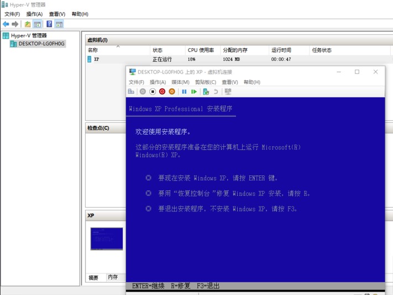
Task: Click the F3=退出 status bar hint
Action: [x=208, y=286]
